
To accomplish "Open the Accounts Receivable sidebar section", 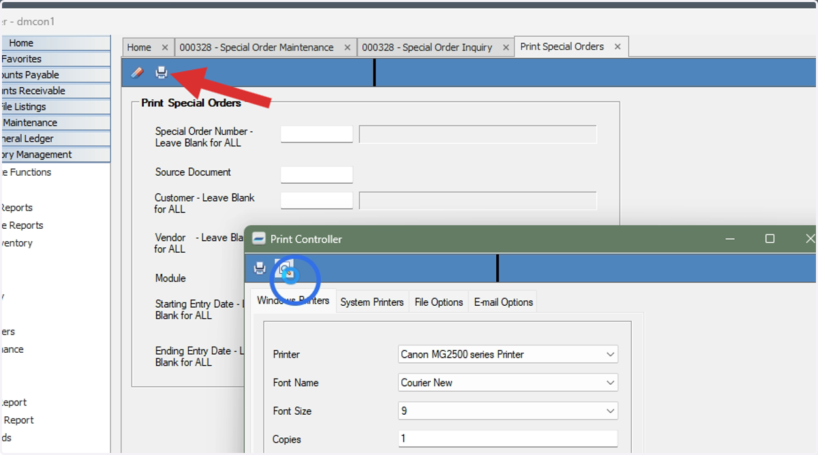I will point(55,91).
